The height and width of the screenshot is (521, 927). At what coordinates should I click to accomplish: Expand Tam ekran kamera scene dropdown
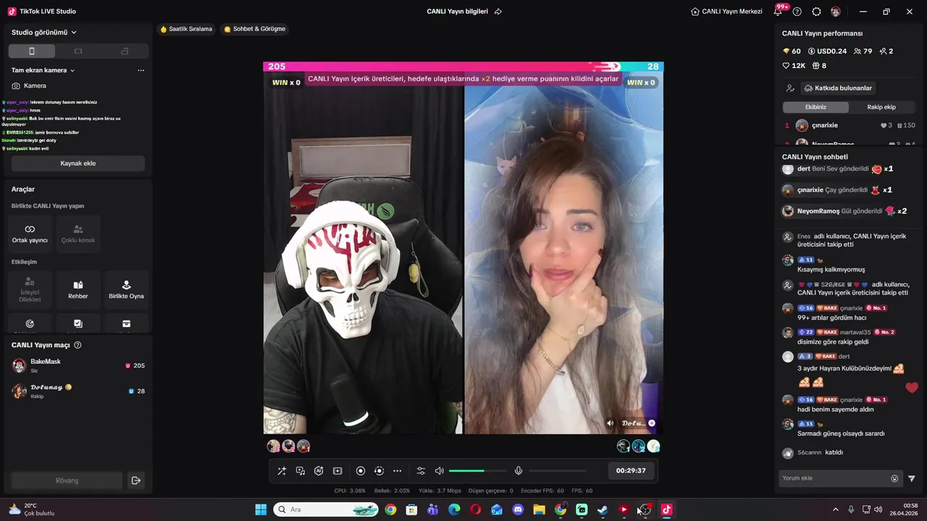43,70
